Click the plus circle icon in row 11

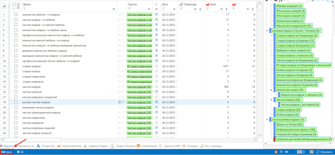pyautogui.click(x=156, y=66)
